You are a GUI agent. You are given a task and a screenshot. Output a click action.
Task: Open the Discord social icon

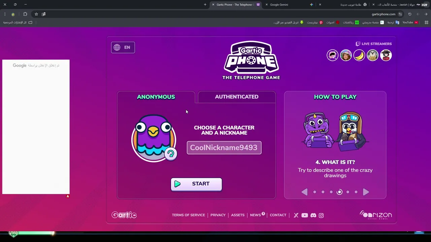313,215
